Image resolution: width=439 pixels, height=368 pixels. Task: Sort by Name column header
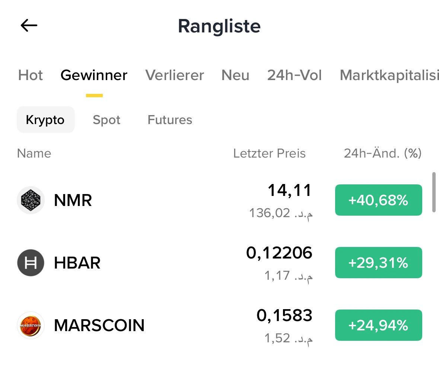pos(34,153)
